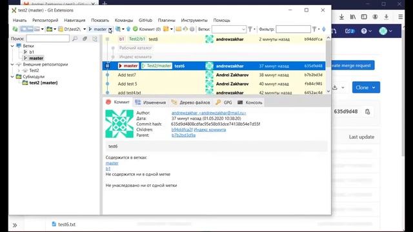Switch to the GPG tab

pos(224,102)
